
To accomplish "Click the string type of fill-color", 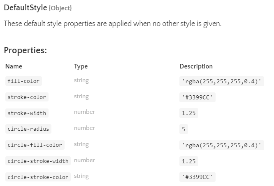I will (x=81, y=80).
